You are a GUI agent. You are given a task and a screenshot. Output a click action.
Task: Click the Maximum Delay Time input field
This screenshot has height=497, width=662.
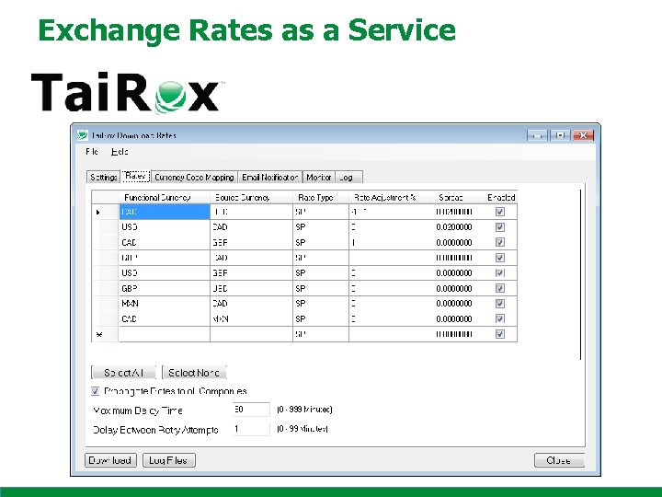(251, 410)
